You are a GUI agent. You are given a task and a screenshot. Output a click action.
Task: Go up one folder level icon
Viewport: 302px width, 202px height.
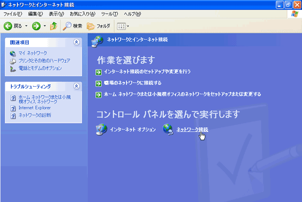point(53,26)
